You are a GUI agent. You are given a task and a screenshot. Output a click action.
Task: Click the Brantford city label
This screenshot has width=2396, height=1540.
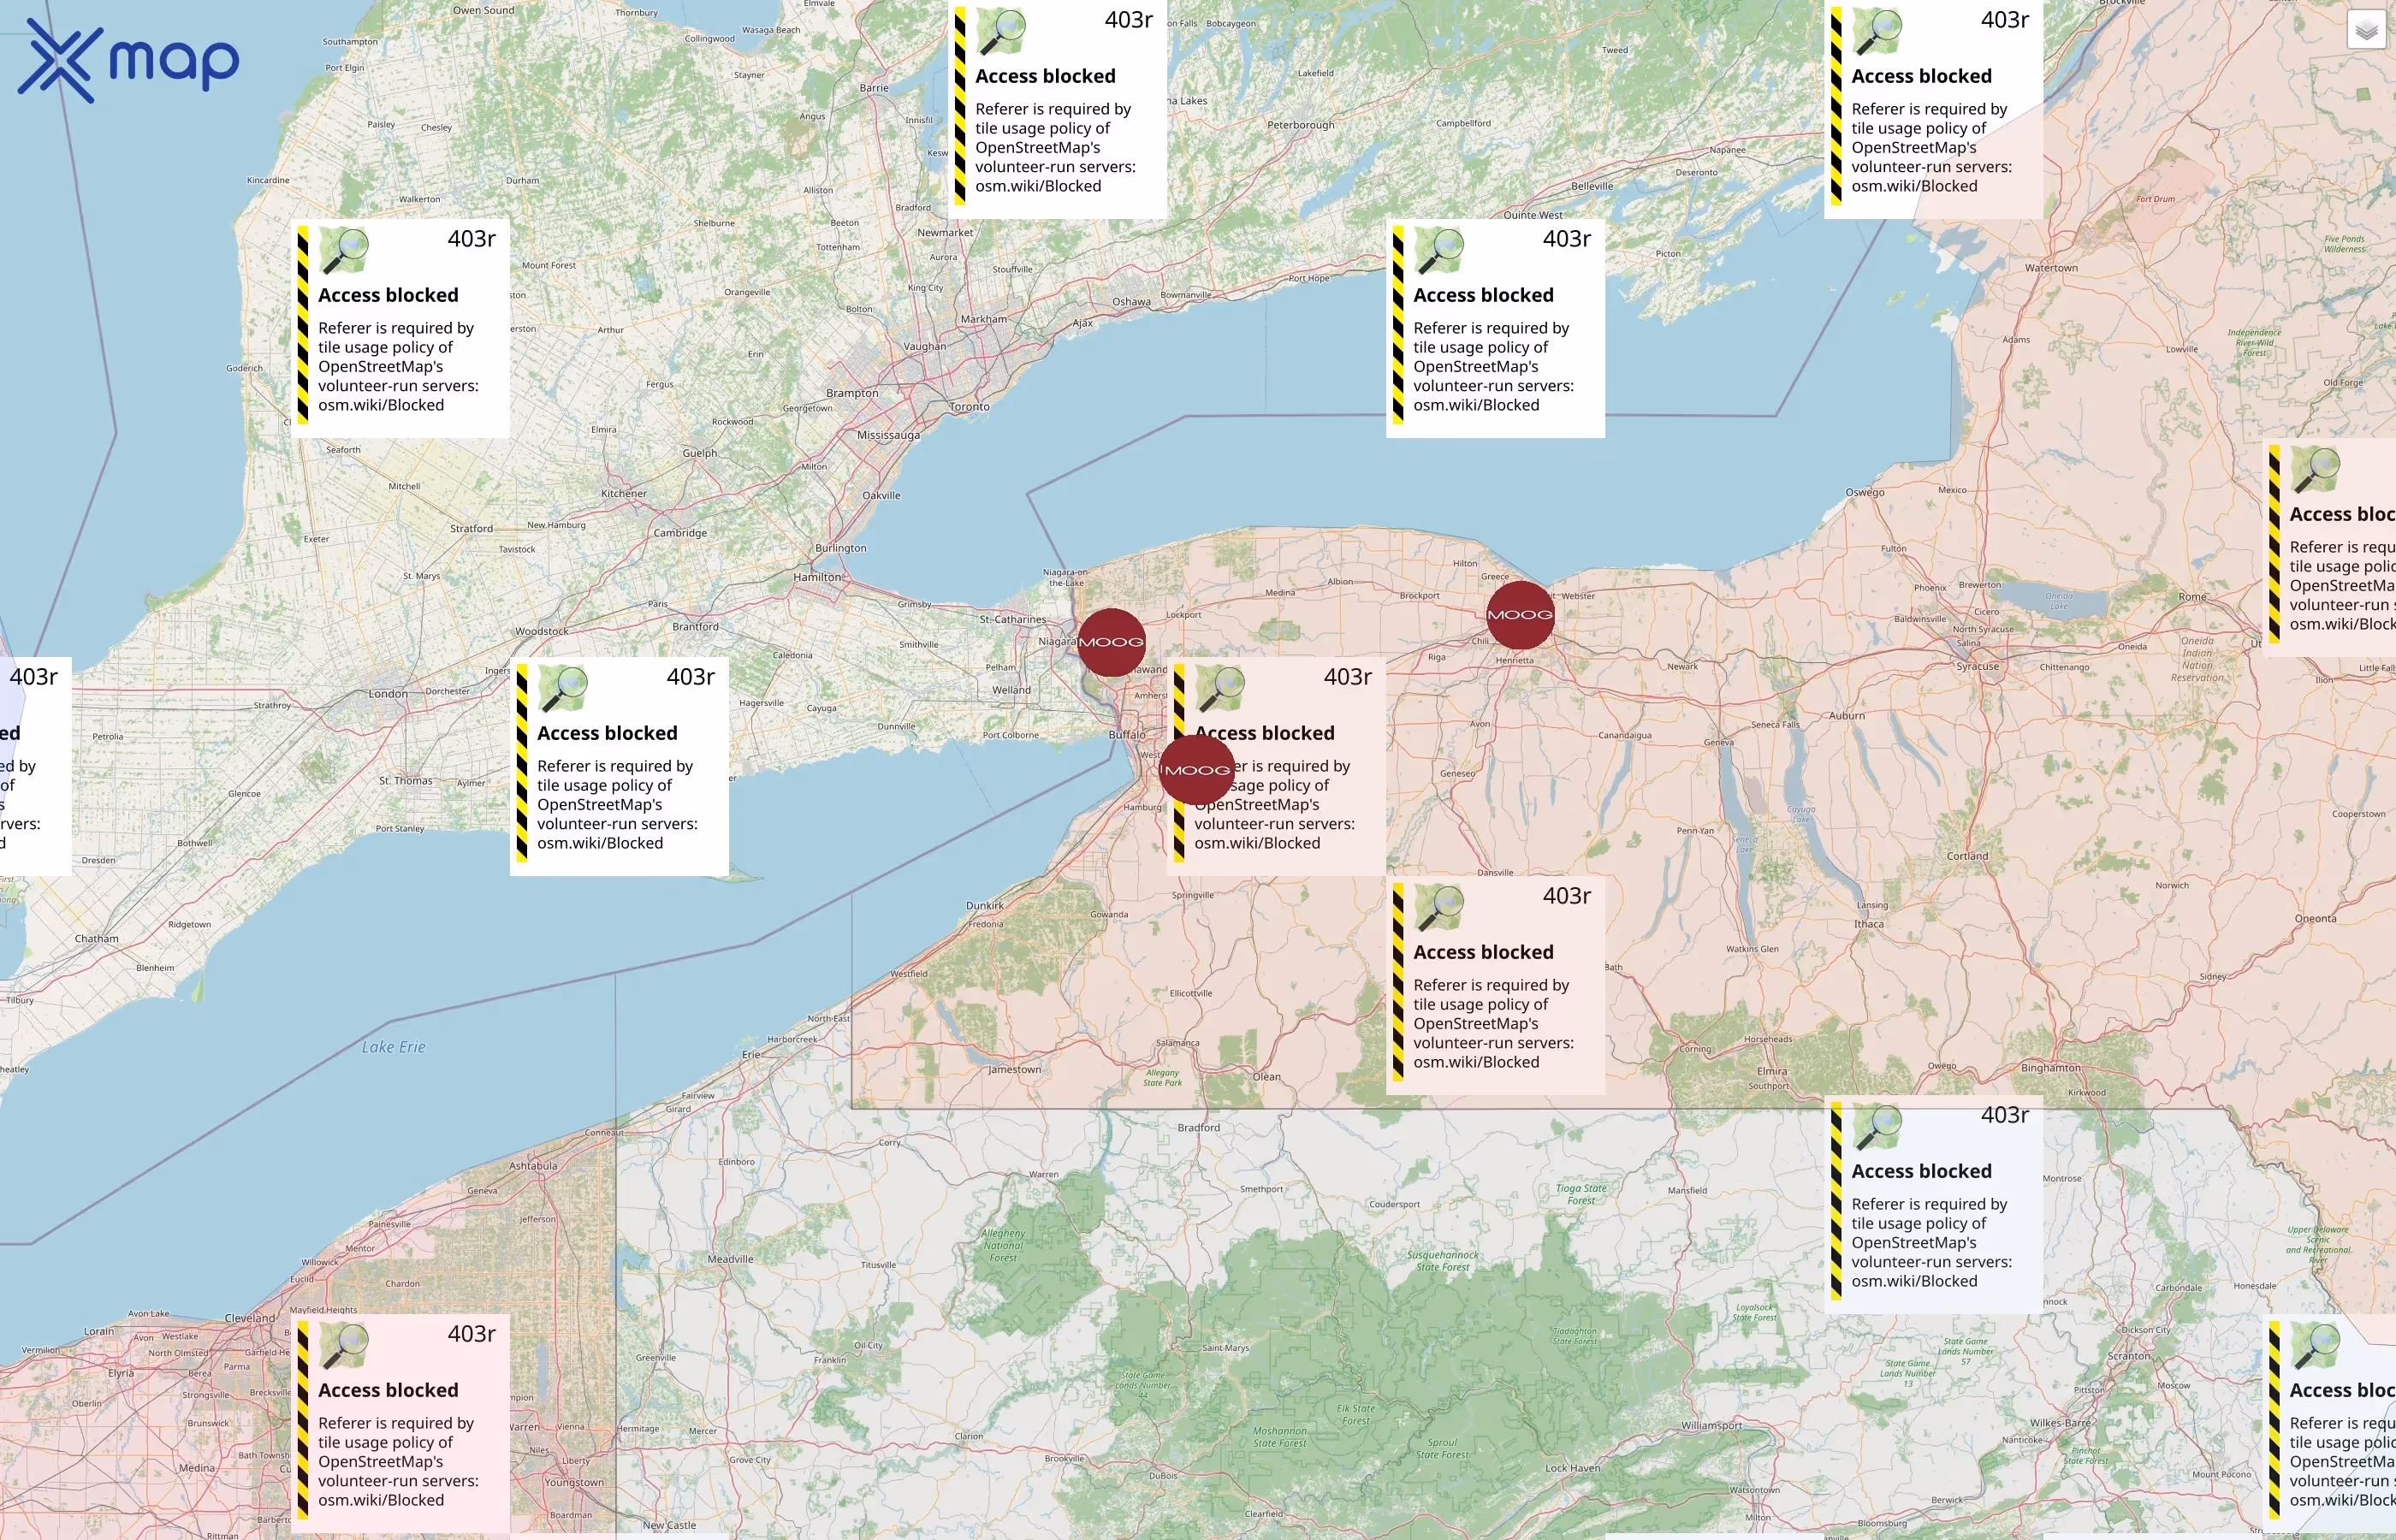click(695, 627)
